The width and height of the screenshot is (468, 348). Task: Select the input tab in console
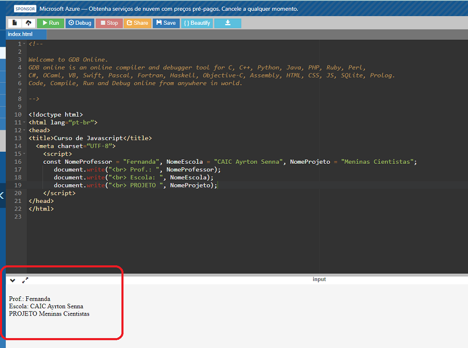click(319, 279)
